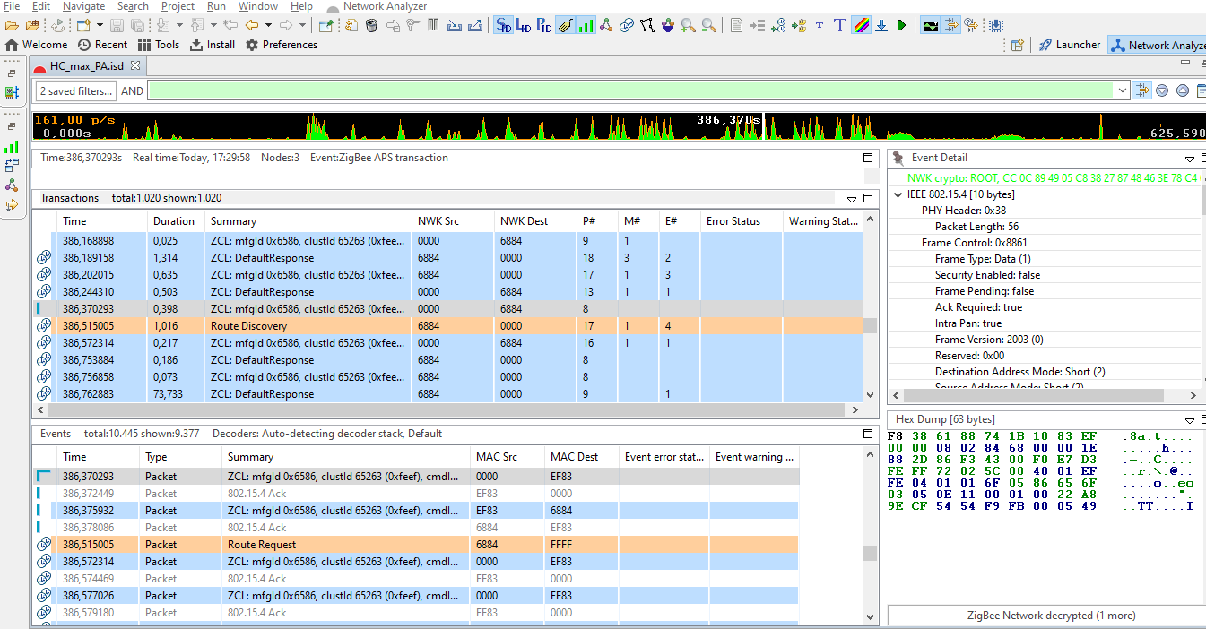
Task: Click the open folder toolbar icon
Action: tap(12, 25)
